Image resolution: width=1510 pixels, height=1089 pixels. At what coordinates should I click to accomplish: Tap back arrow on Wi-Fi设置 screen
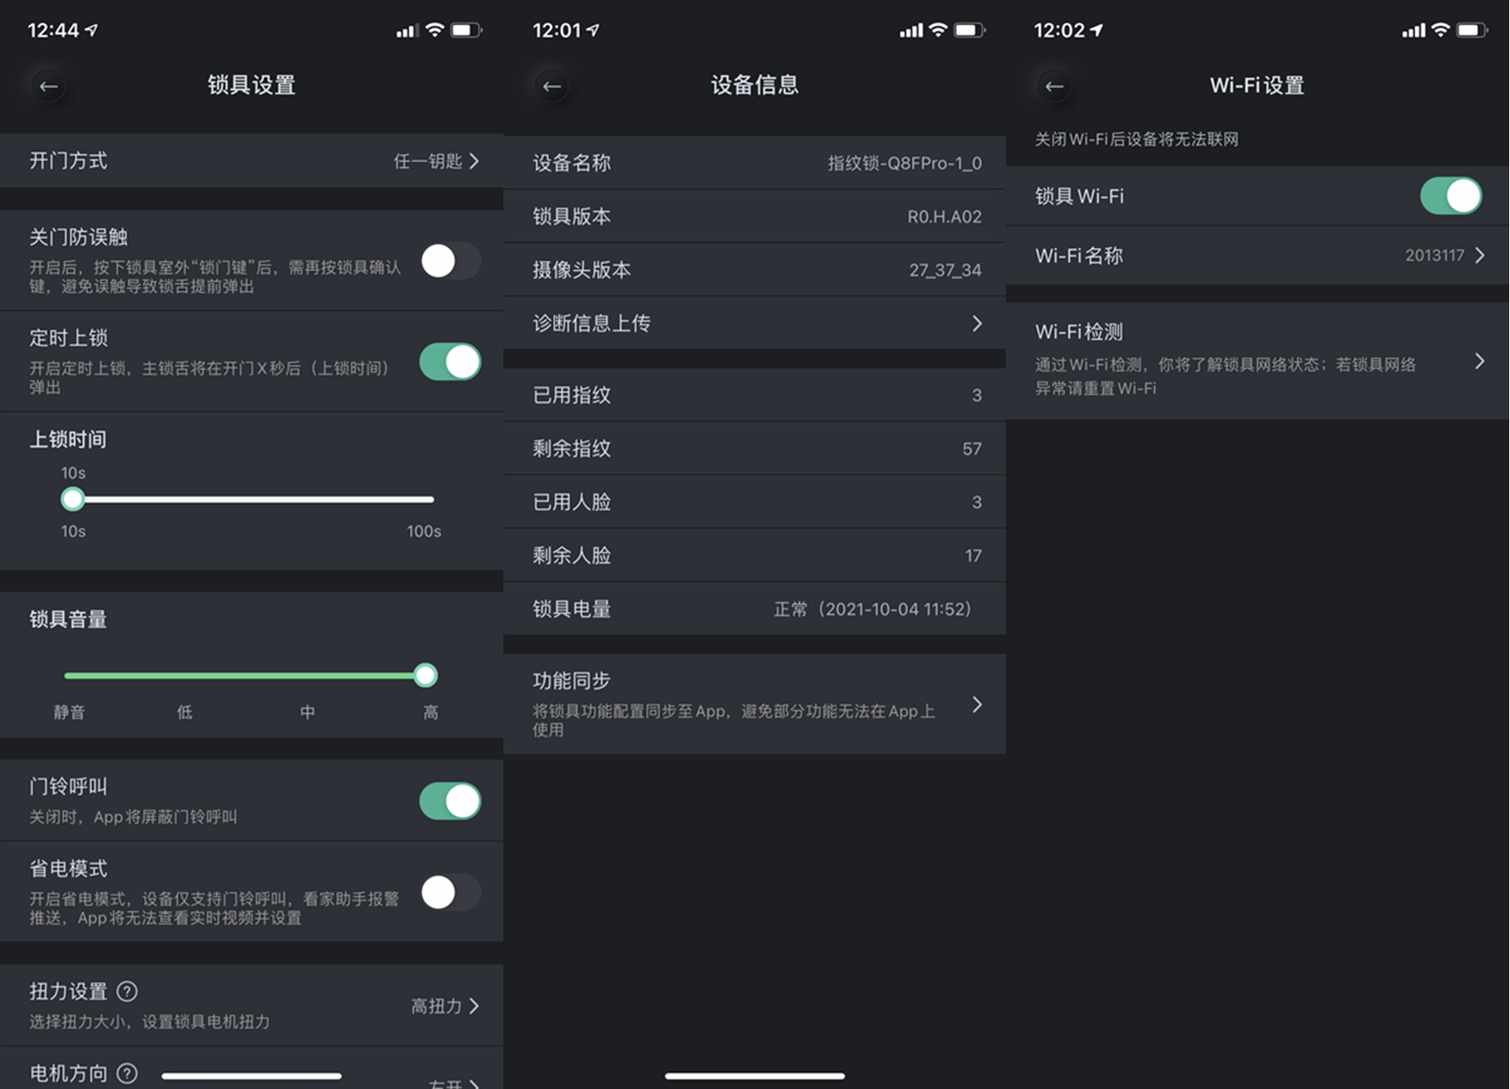coord(1054,86)
